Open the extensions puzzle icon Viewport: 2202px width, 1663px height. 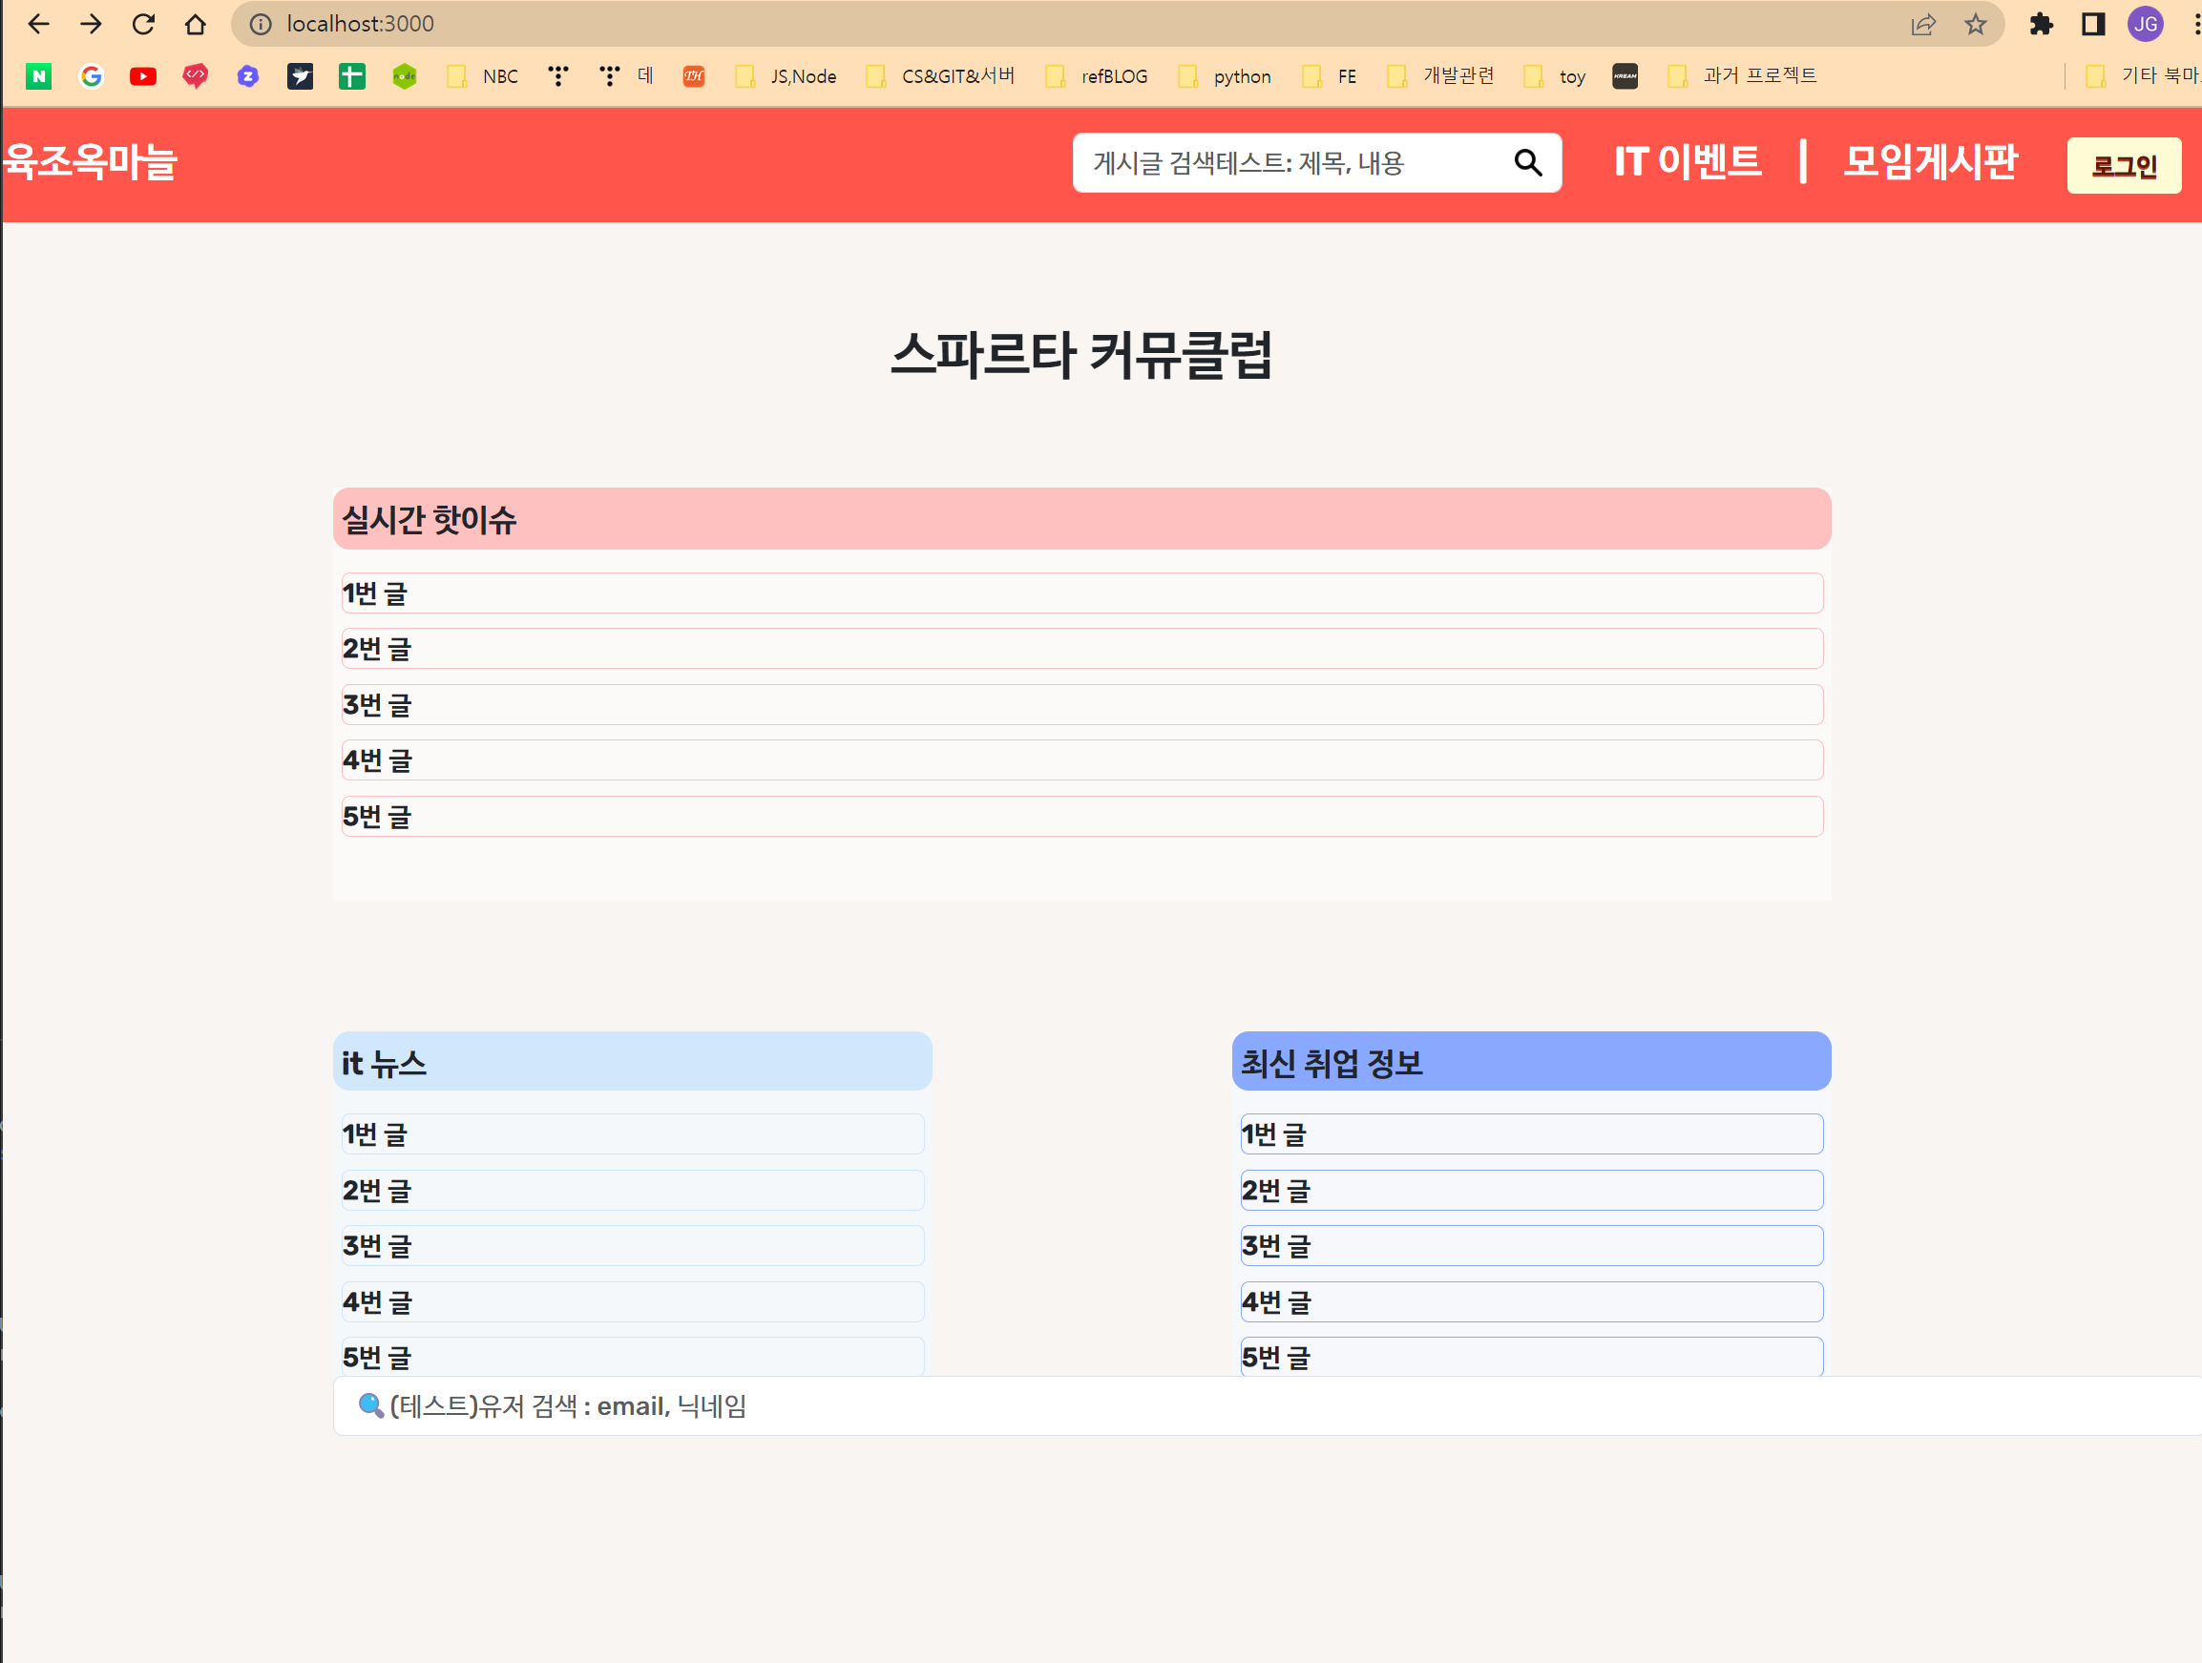click(x=2040, y=24)
